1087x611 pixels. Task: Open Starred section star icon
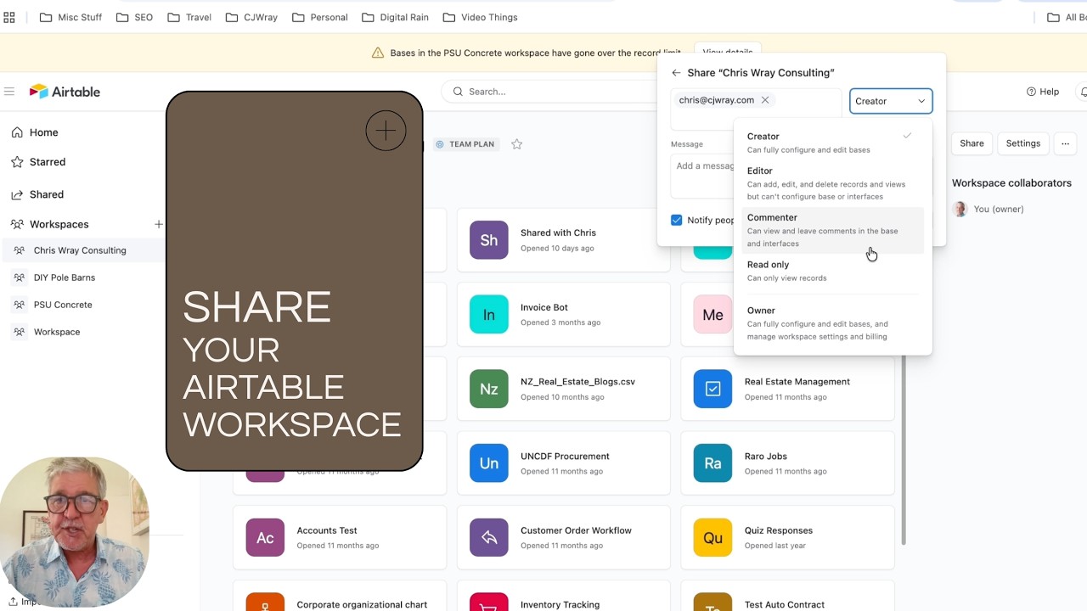(17, 162)
